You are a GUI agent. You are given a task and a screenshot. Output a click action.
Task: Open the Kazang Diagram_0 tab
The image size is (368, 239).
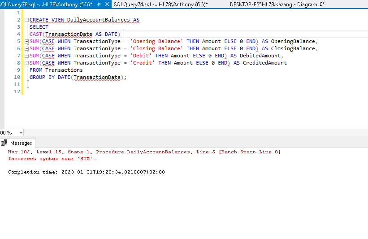tap(277, 4)
